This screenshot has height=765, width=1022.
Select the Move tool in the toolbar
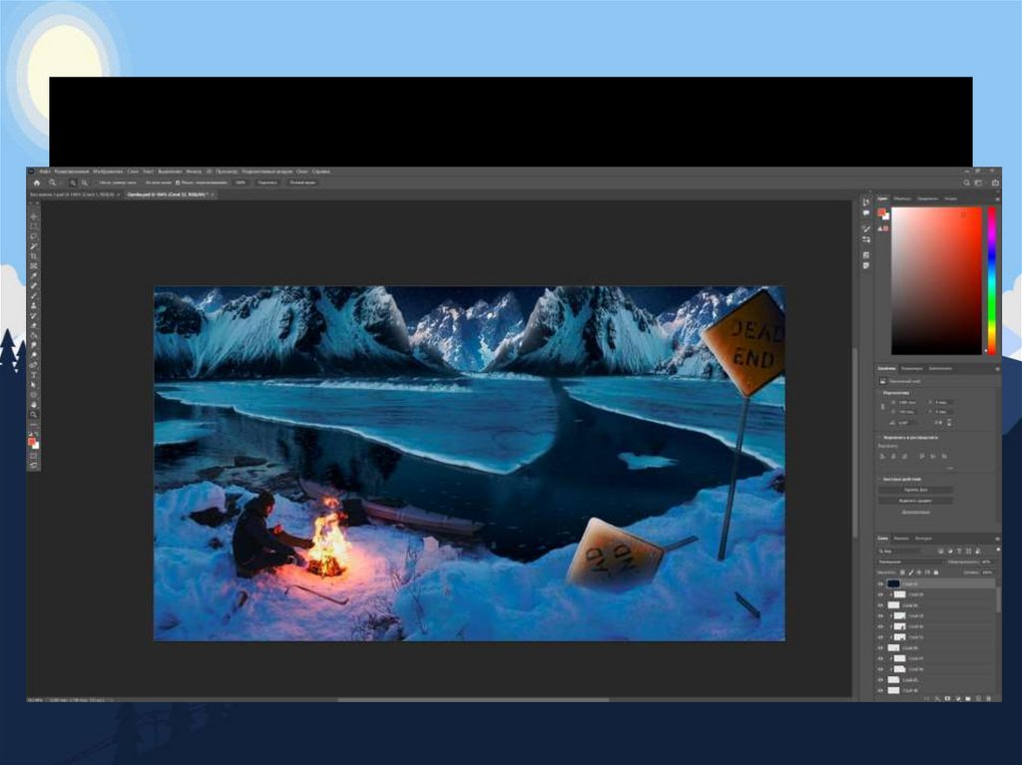(x=34, y=216)
